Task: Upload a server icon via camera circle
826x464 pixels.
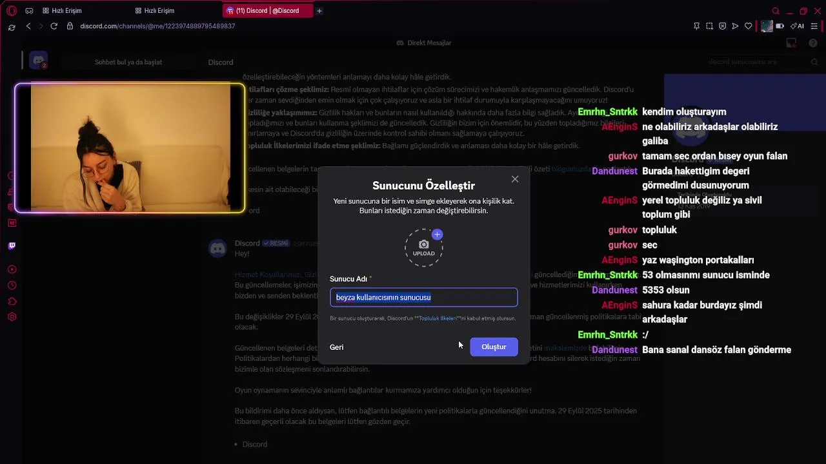Action: [423, 247]
